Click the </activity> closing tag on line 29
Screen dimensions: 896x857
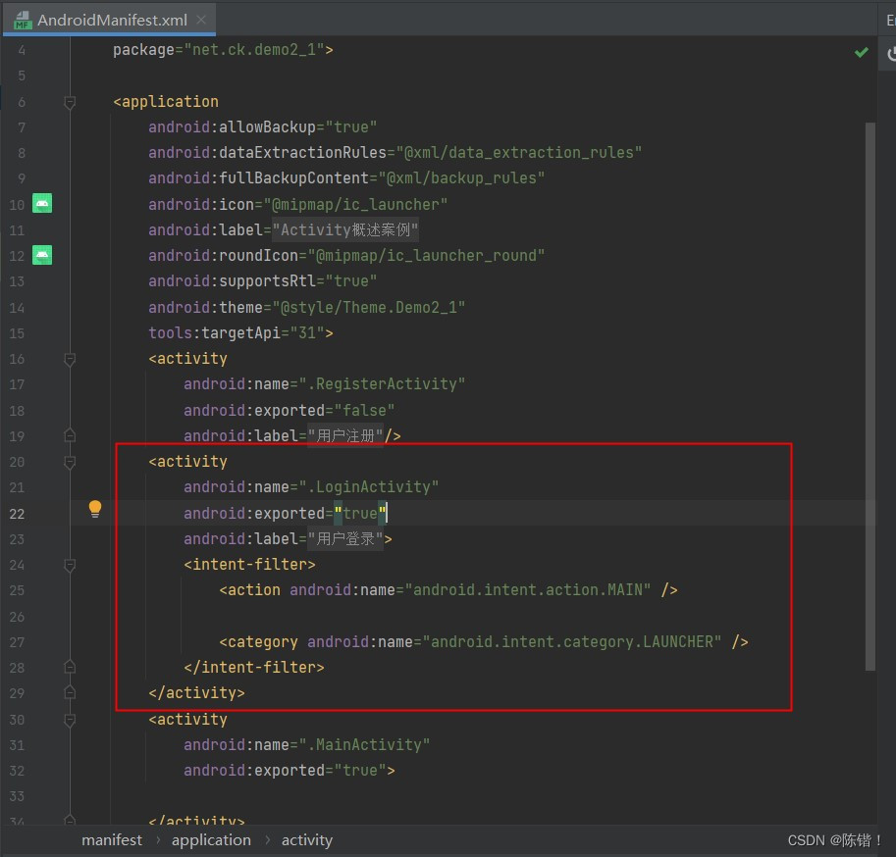[196, 693]
